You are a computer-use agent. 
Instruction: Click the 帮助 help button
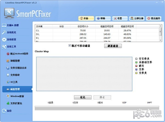(103, 18)
